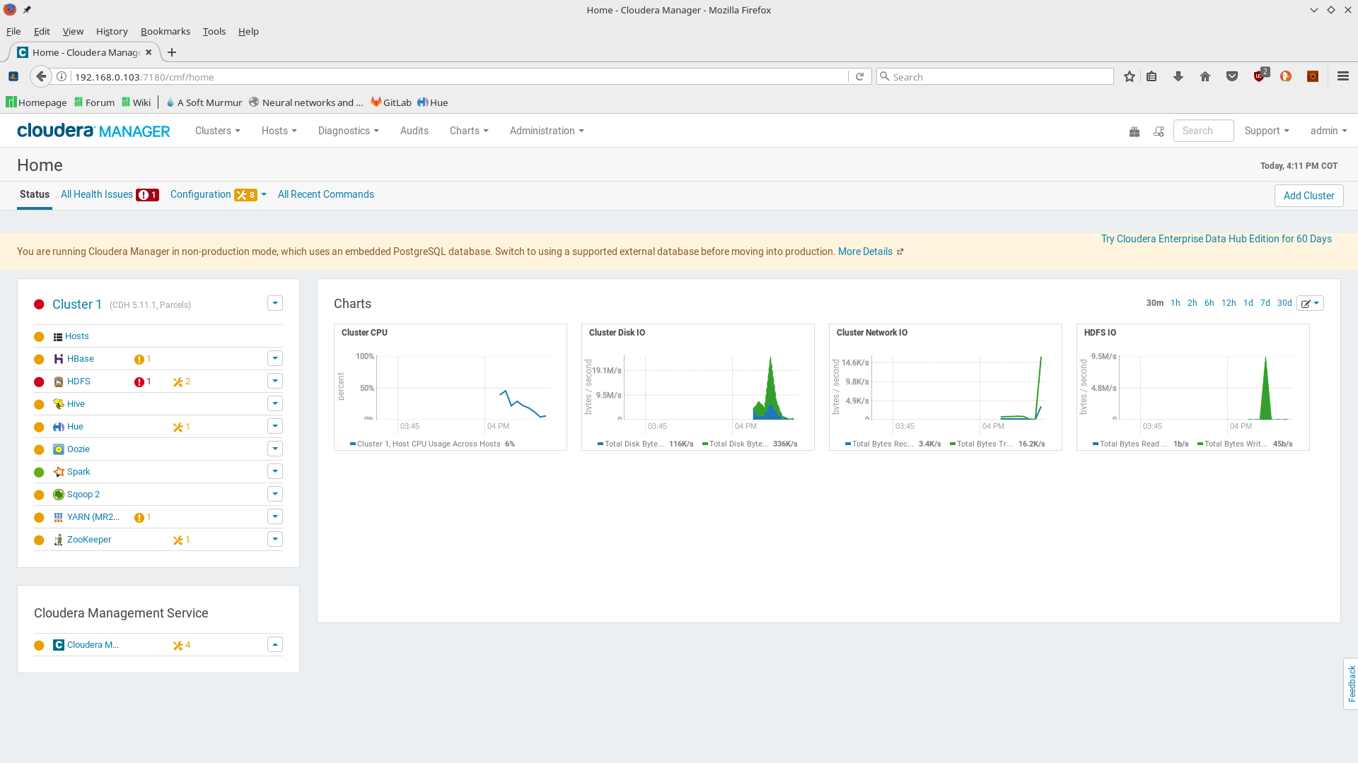Go to Firefox home page icon

point(1205,76)
